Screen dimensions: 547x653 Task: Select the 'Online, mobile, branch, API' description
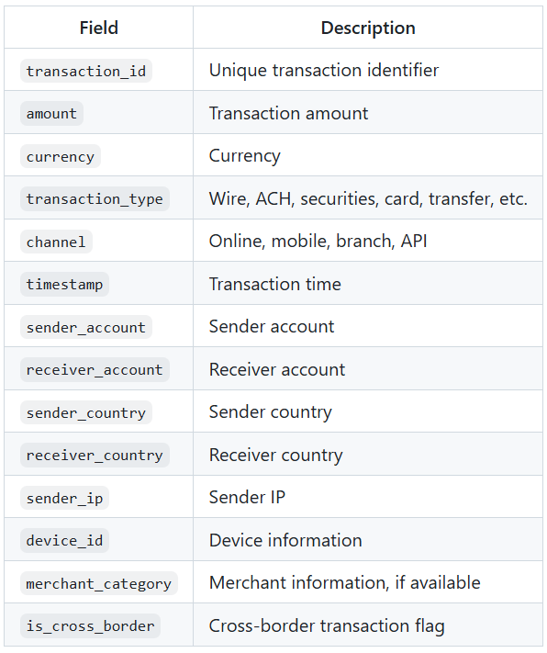318,241
